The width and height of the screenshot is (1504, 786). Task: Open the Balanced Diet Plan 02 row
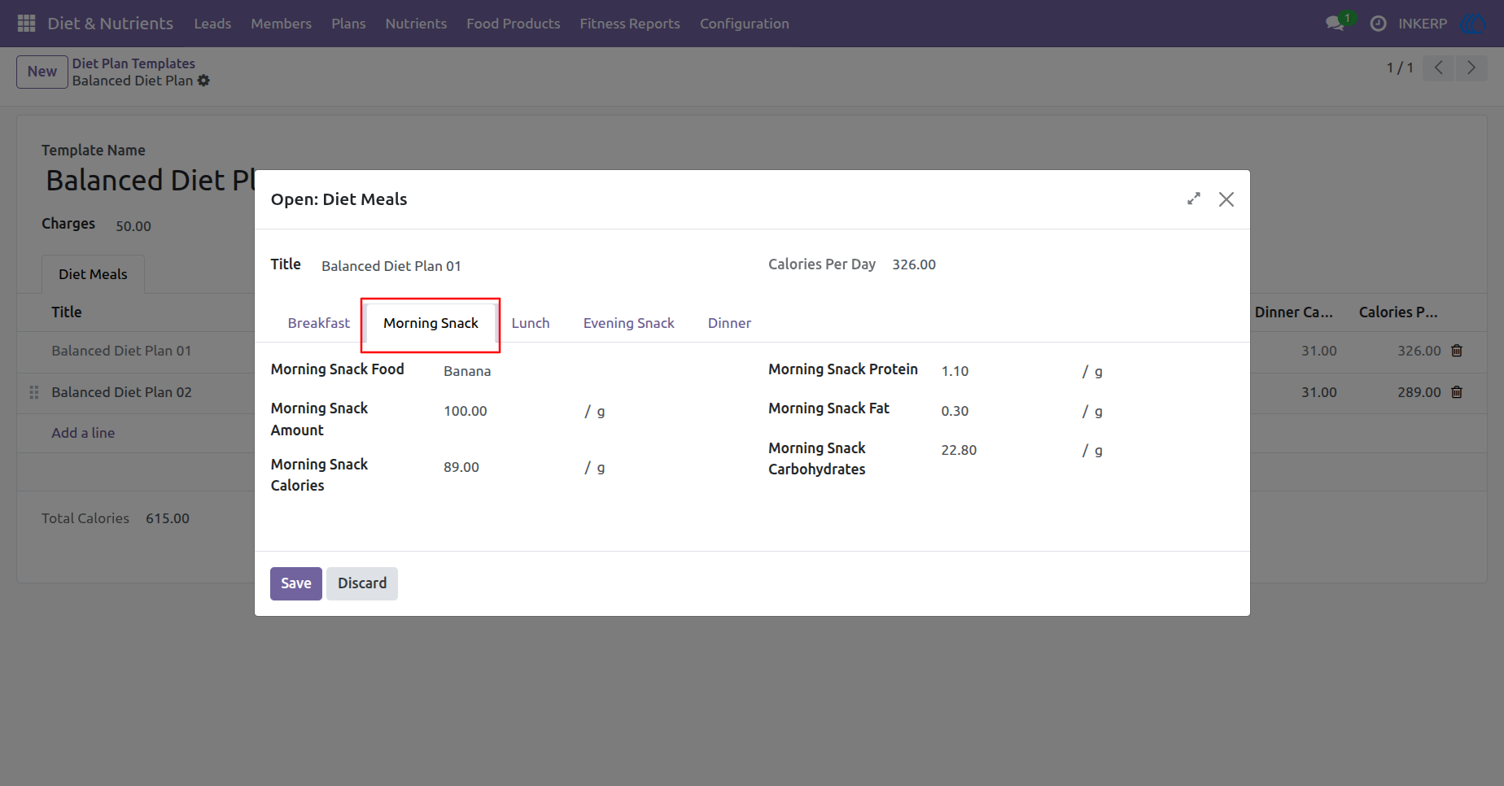(121, 392)
